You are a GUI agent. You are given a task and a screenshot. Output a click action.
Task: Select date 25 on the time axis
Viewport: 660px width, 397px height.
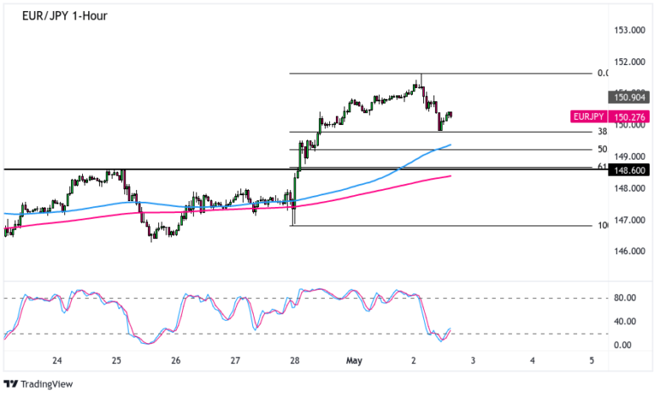(116, 361)
